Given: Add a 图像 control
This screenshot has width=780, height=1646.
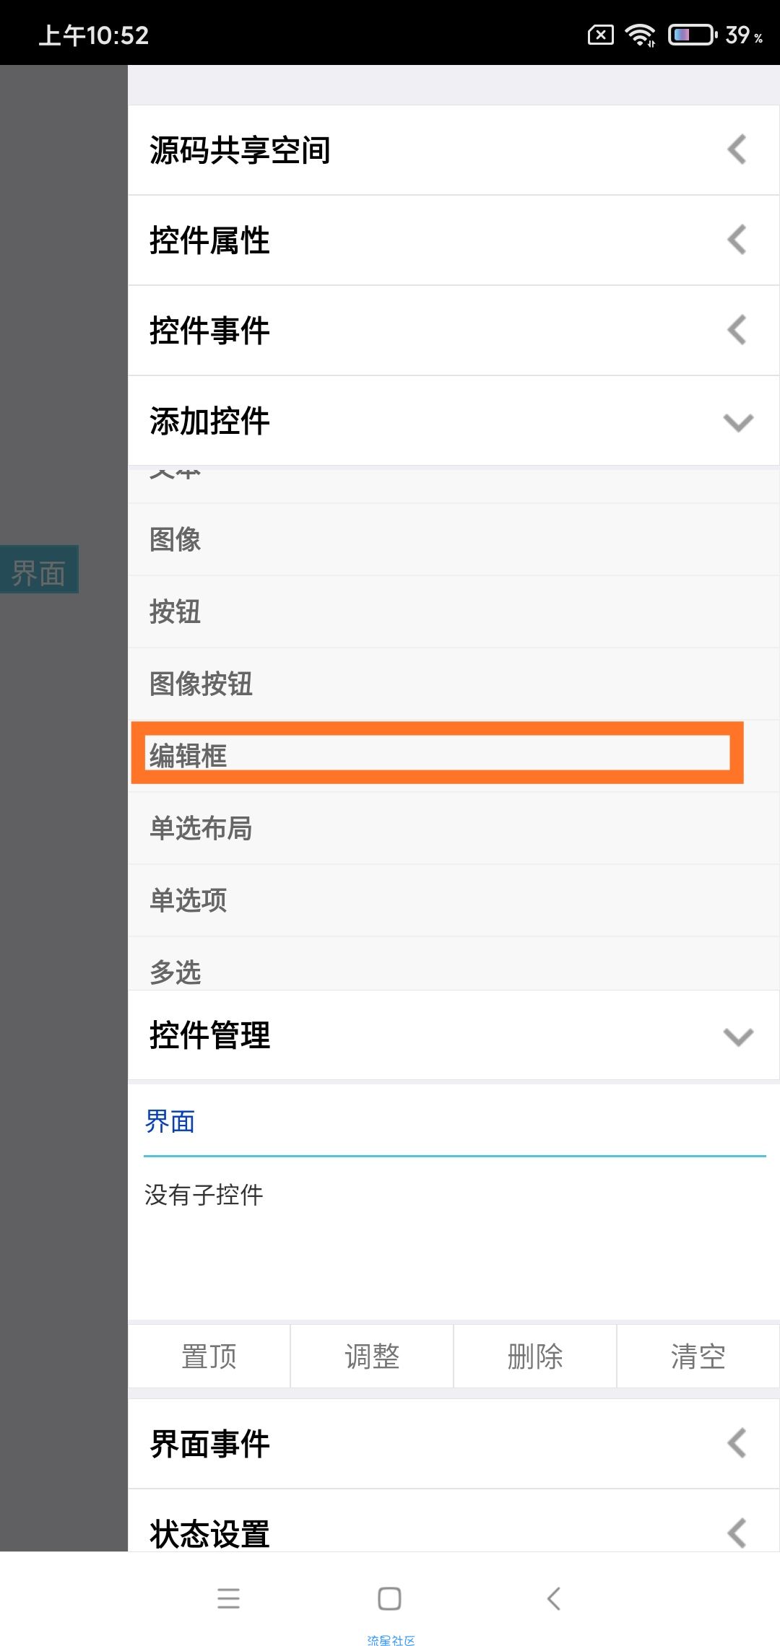Looking at the screenshot, I should click(454, 539).
